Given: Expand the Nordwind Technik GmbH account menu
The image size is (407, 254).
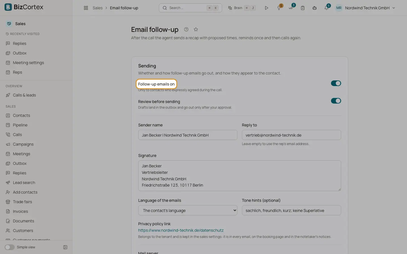Looking at the screenshot, I should tap(370, 8).
